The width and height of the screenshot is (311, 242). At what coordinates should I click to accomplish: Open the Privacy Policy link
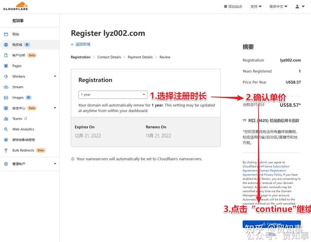pos(273,174)
